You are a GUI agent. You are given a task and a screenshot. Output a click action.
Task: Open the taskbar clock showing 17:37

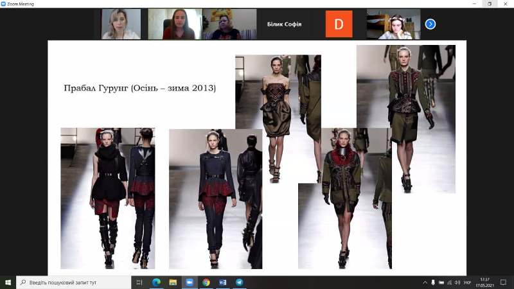pyautogui.click(x=485, y=283)
